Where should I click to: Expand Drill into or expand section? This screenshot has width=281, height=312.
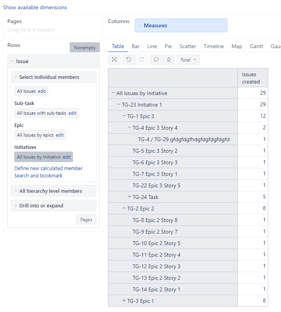click(x=41, y=205)
